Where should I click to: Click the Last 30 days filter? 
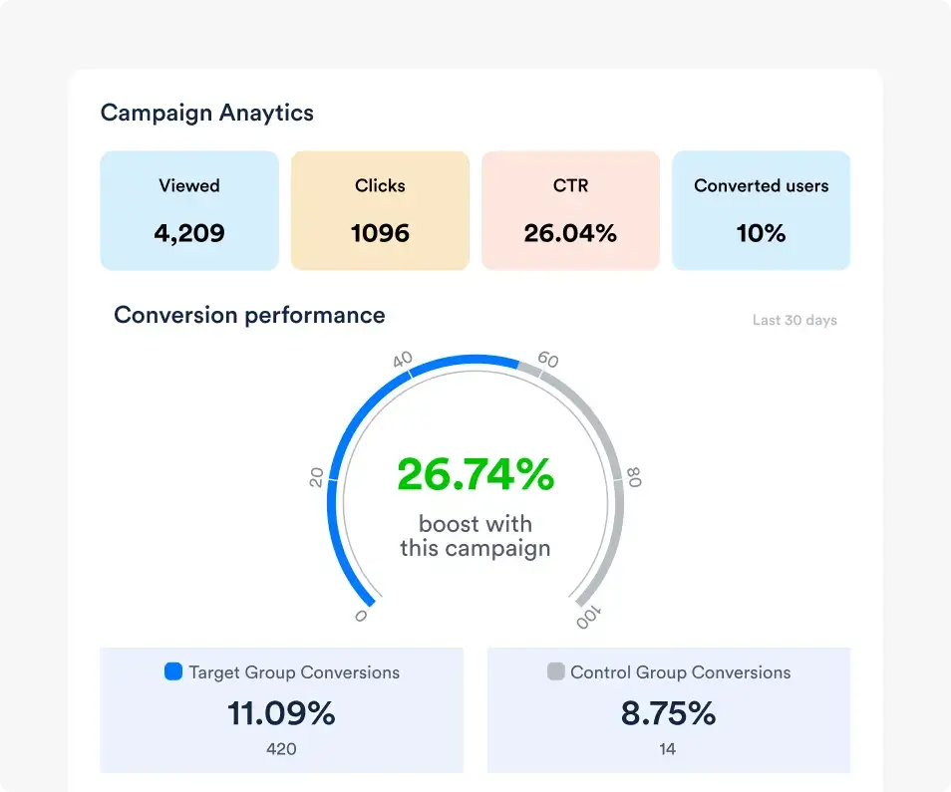pos(794,321)
